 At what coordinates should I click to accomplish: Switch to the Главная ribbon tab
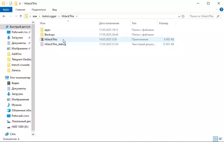[x=20, y=9]
